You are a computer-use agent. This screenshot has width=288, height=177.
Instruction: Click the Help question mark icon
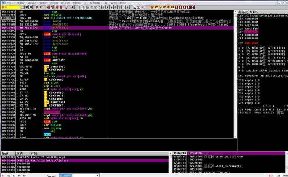[142, 7]
